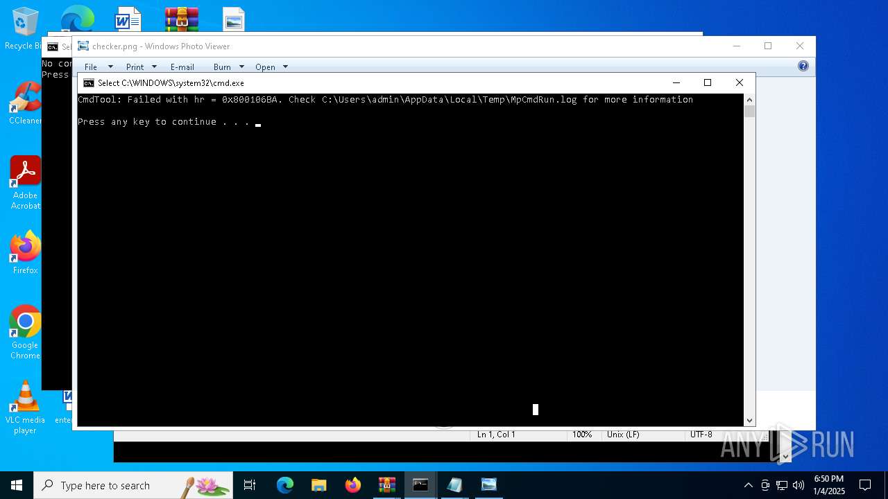Viewport: 888px width, 499px height.
Task: Launch VLC media player from desktop
Action: tap(25, 408)
